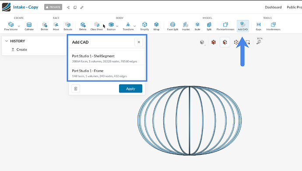Select the Face Move tool

click(x=56, y=26)
